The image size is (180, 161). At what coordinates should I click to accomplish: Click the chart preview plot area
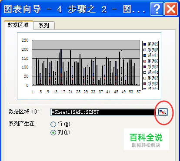pos(86,62)
